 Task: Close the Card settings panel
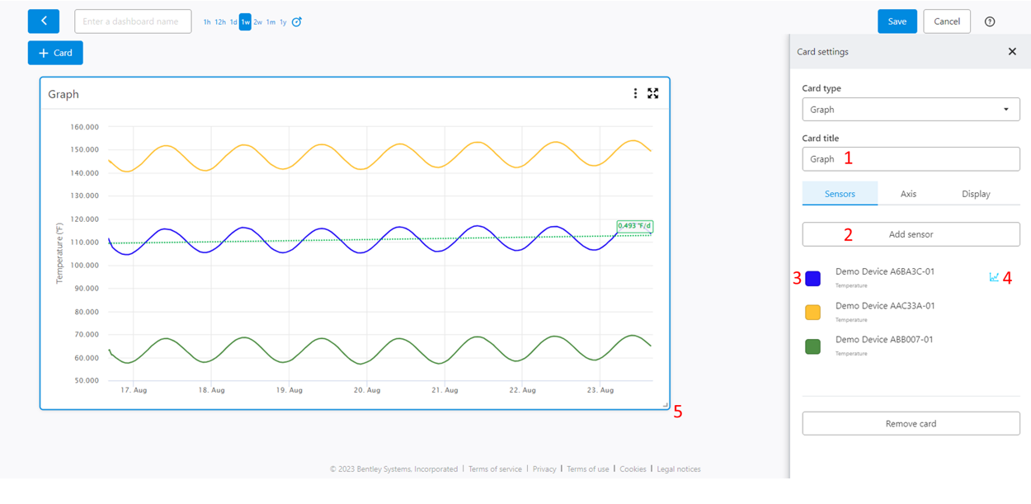pos(1012,51)
